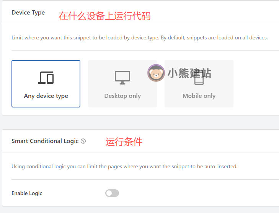This screenshot has width=279, height=213.
Task: Click the red 在什么设备上运行代码 annotation
Action: (104, 16)
